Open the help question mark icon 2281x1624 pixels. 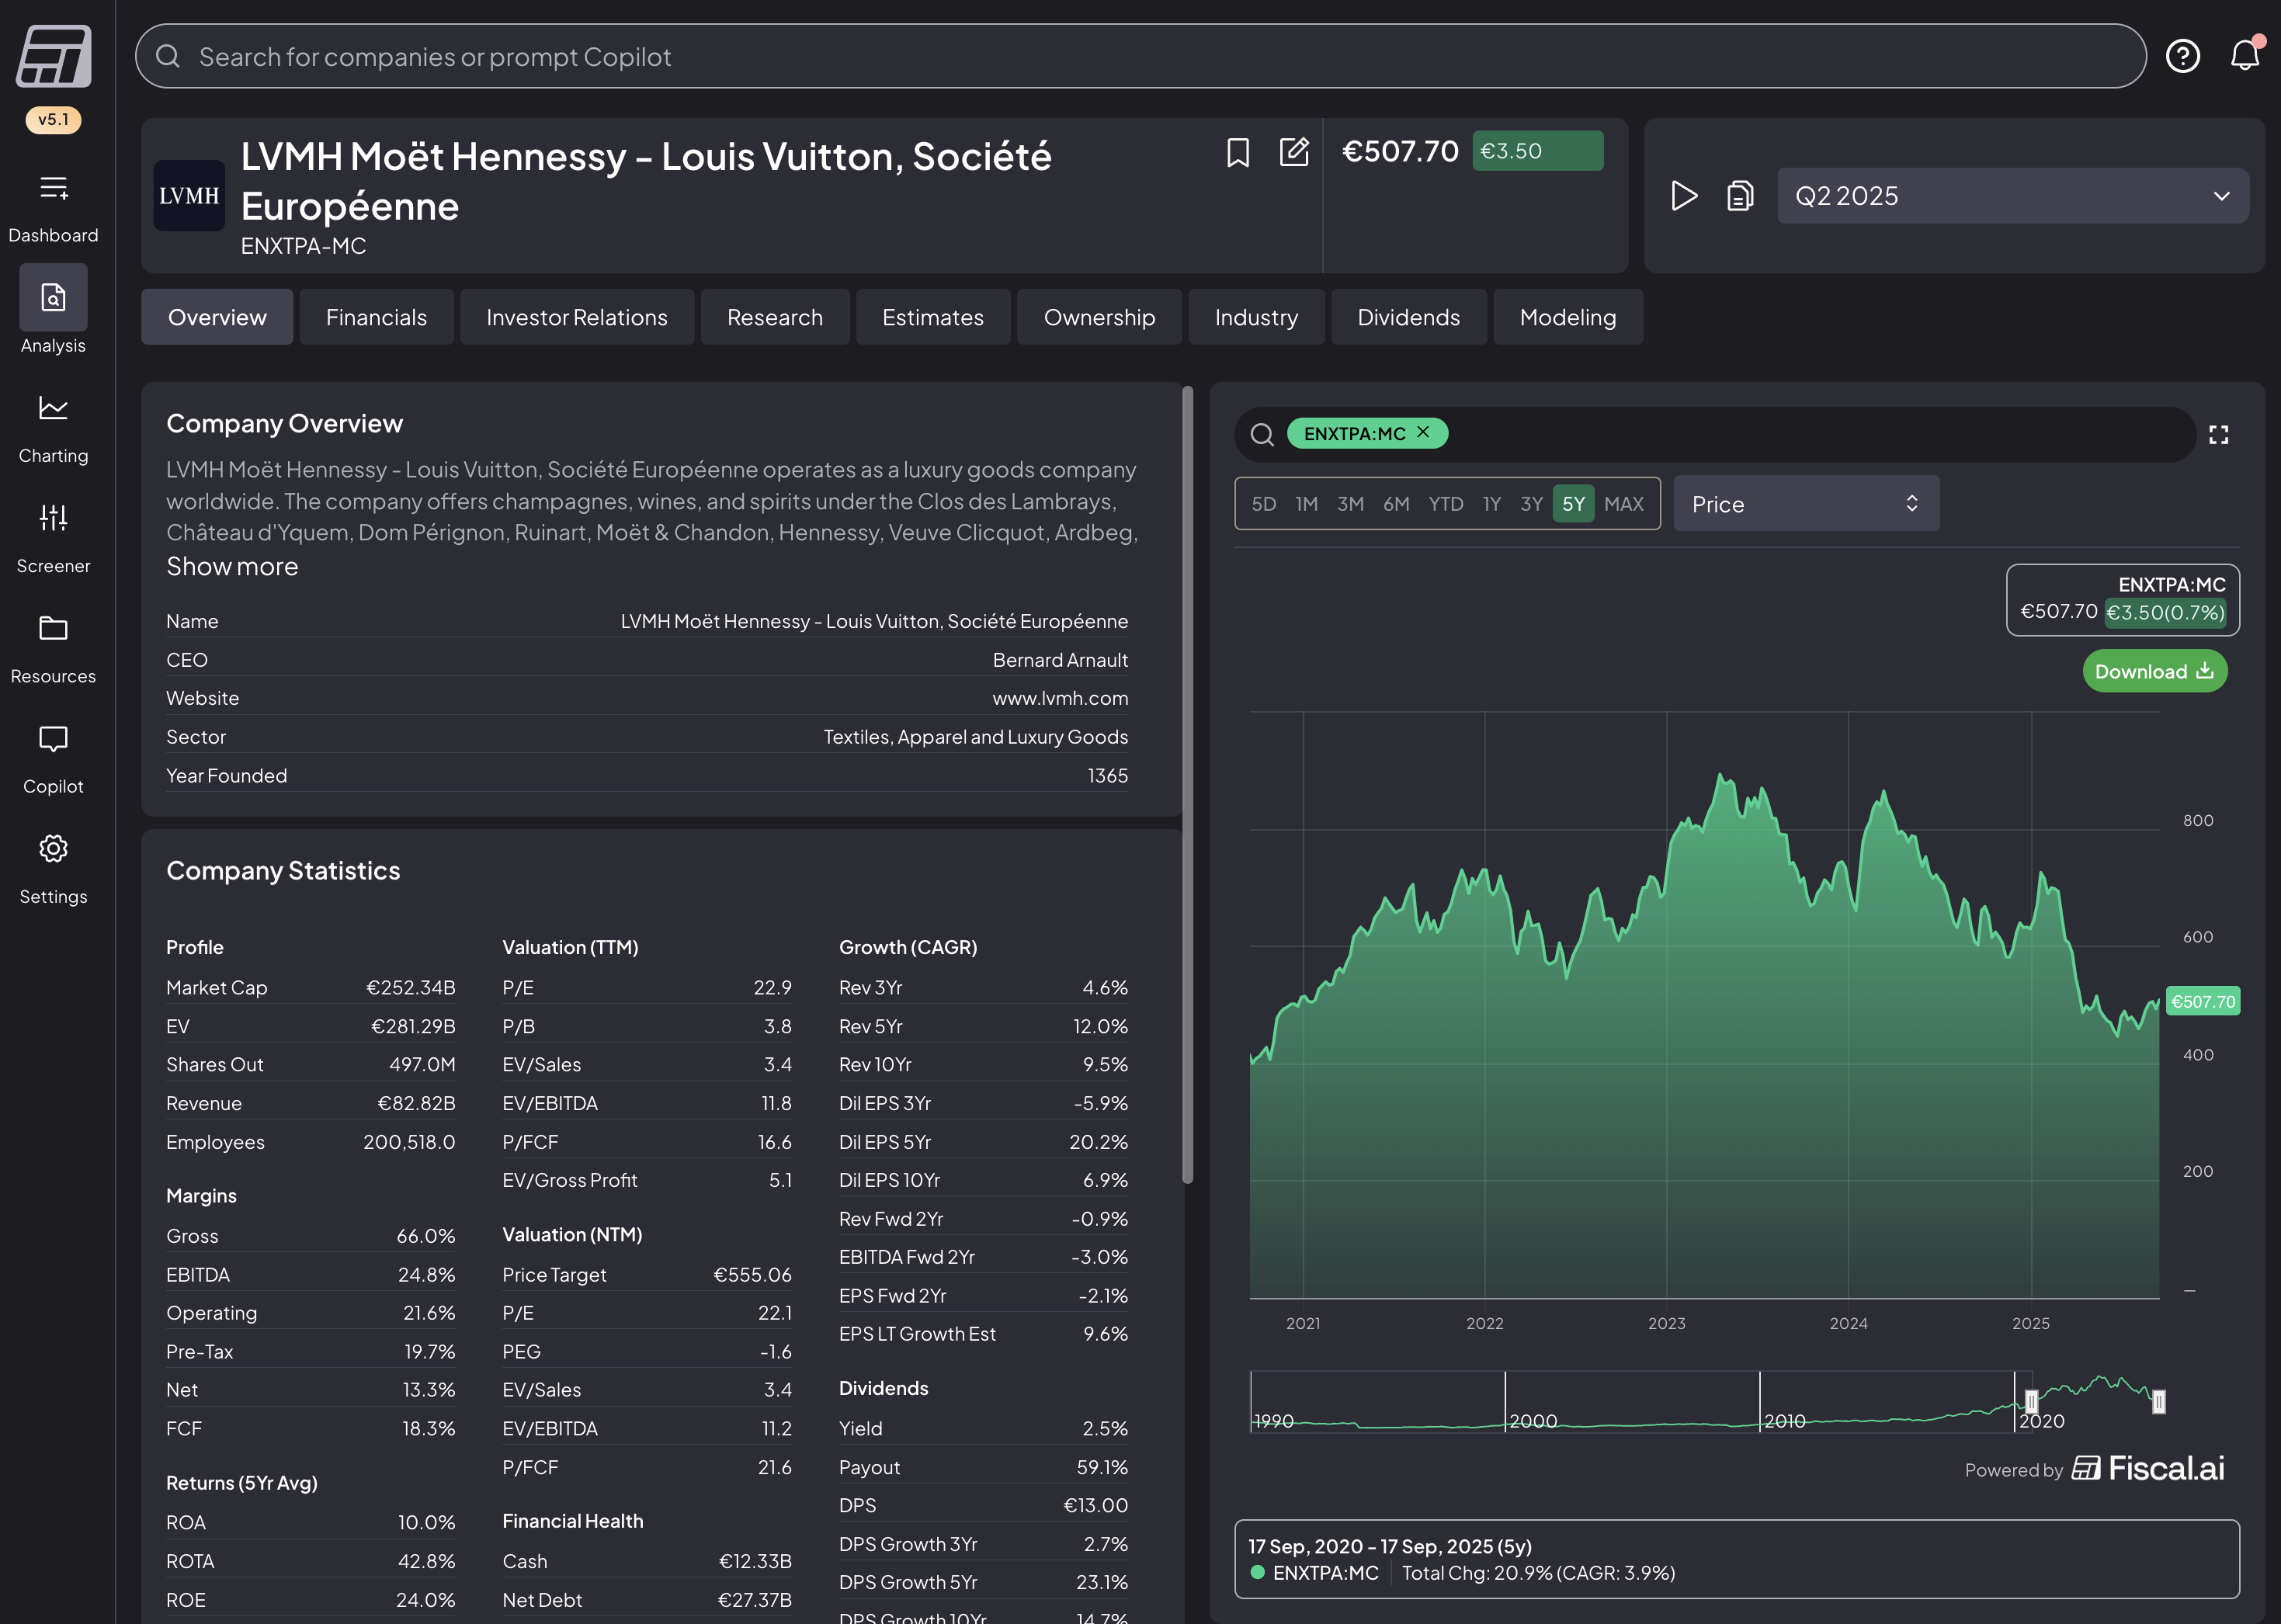pyautogui.click(x=2182, y=56)
